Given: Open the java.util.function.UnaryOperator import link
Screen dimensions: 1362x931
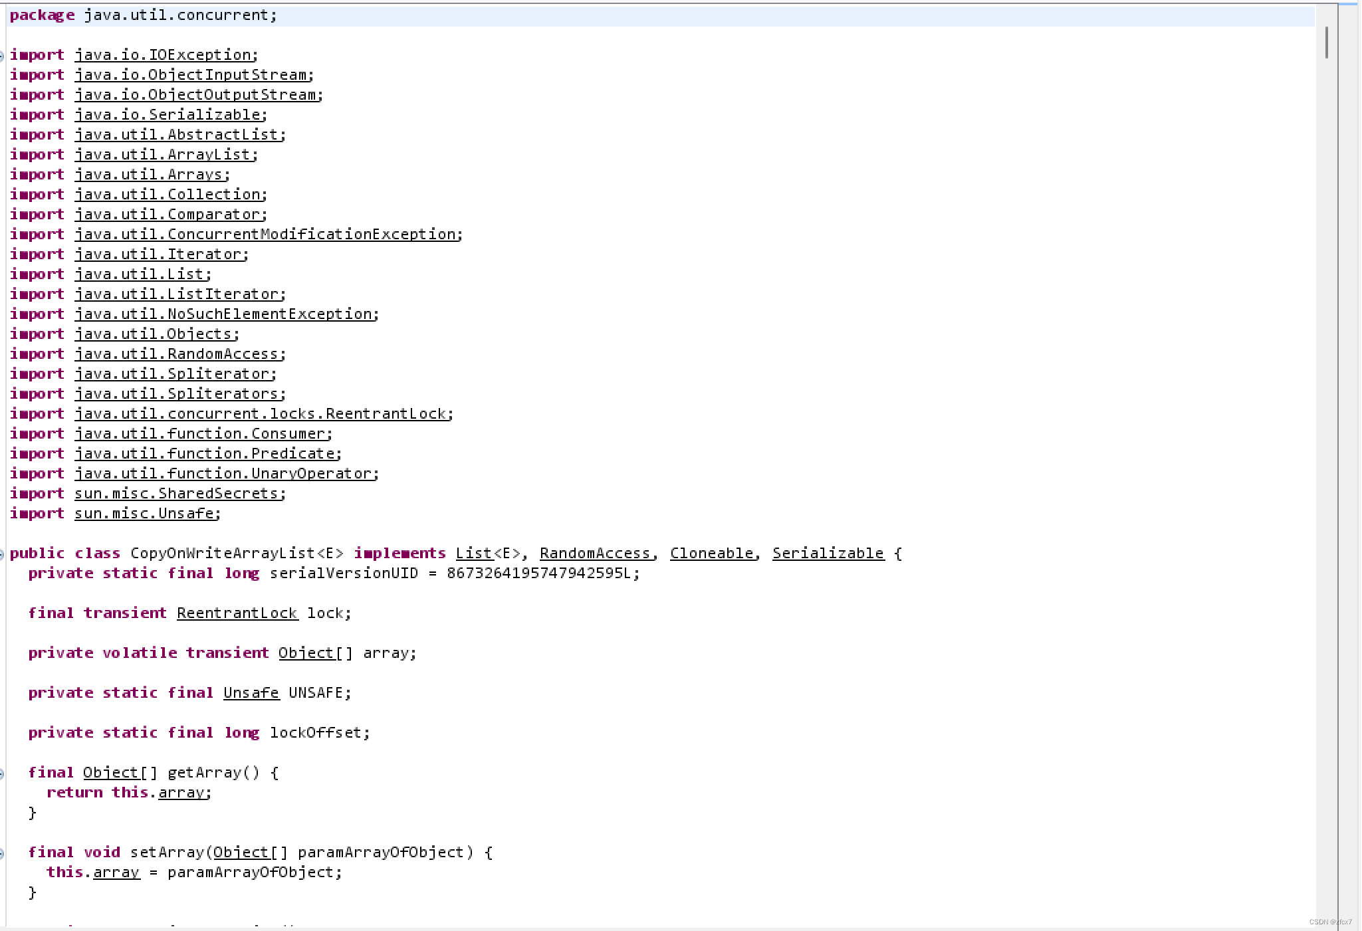Looking at the screenshot, I should 223,474.
